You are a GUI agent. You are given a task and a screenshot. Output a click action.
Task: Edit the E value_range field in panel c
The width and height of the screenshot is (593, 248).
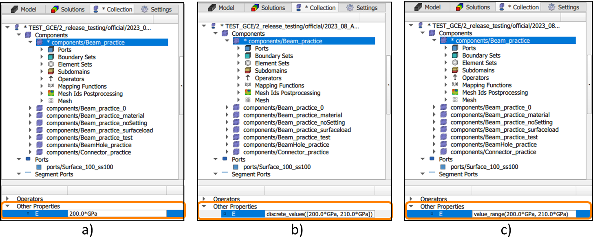[524, 214]
